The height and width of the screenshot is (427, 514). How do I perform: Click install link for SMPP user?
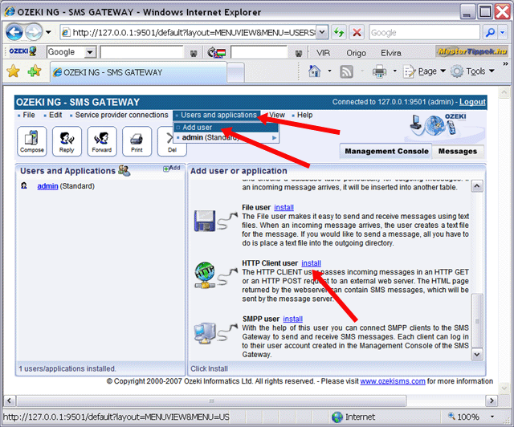tap(292, 319)
